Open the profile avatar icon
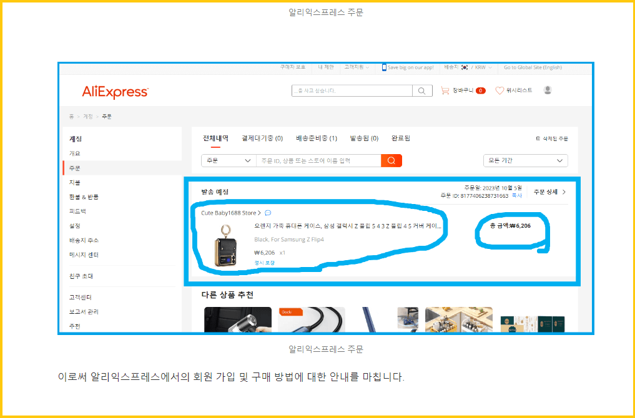The width and height of the screenshot is (635, 418). coord(548,90)
